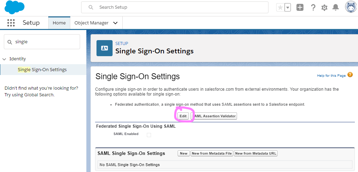Click New from Metadata File button
358x172 pixels.
click(212, 154)
